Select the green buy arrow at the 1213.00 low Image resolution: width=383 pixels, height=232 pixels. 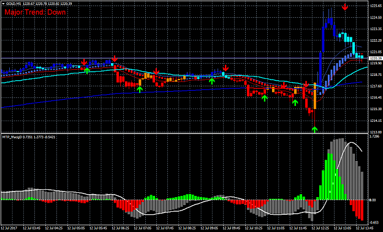click(314, 130)
